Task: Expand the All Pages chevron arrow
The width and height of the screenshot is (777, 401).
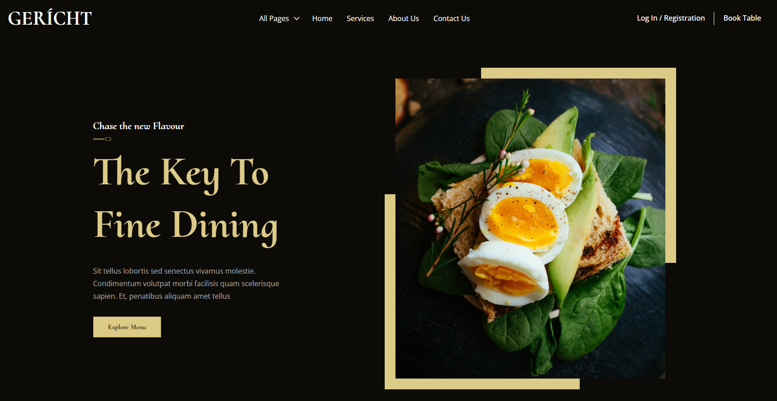Action: coord(296,18)
